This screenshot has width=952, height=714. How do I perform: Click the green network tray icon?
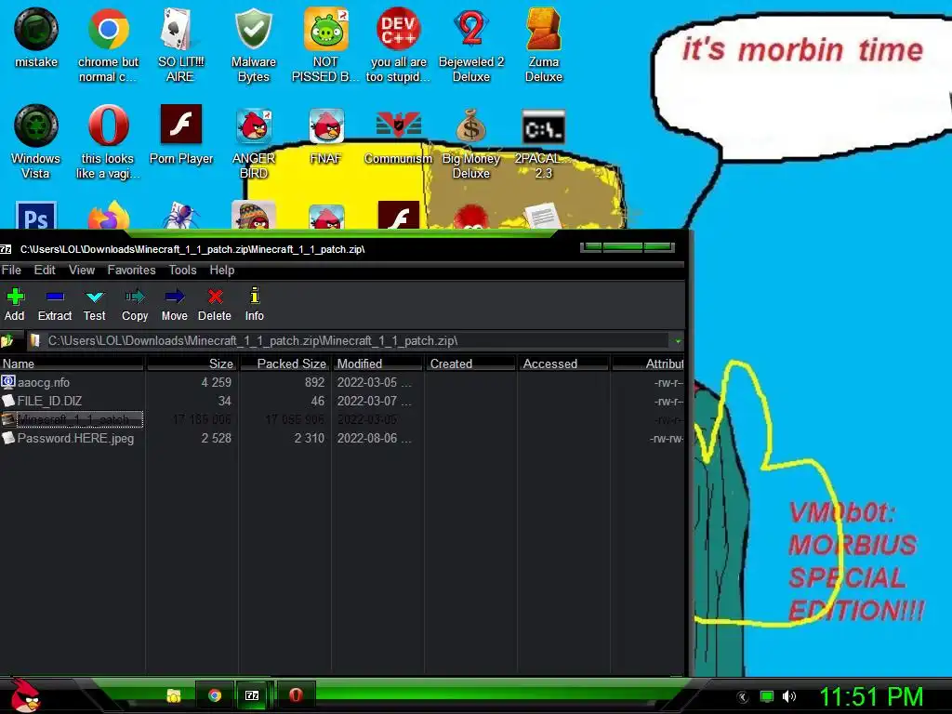[767, 696]
